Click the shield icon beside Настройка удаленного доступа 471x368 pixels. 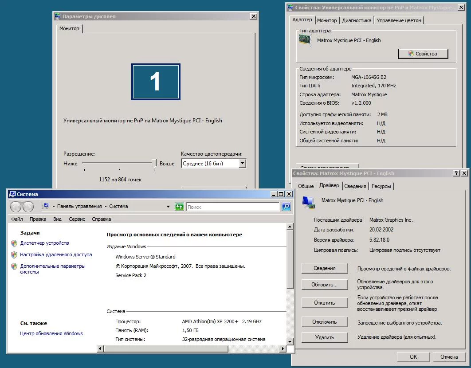[x=14, y=255]
